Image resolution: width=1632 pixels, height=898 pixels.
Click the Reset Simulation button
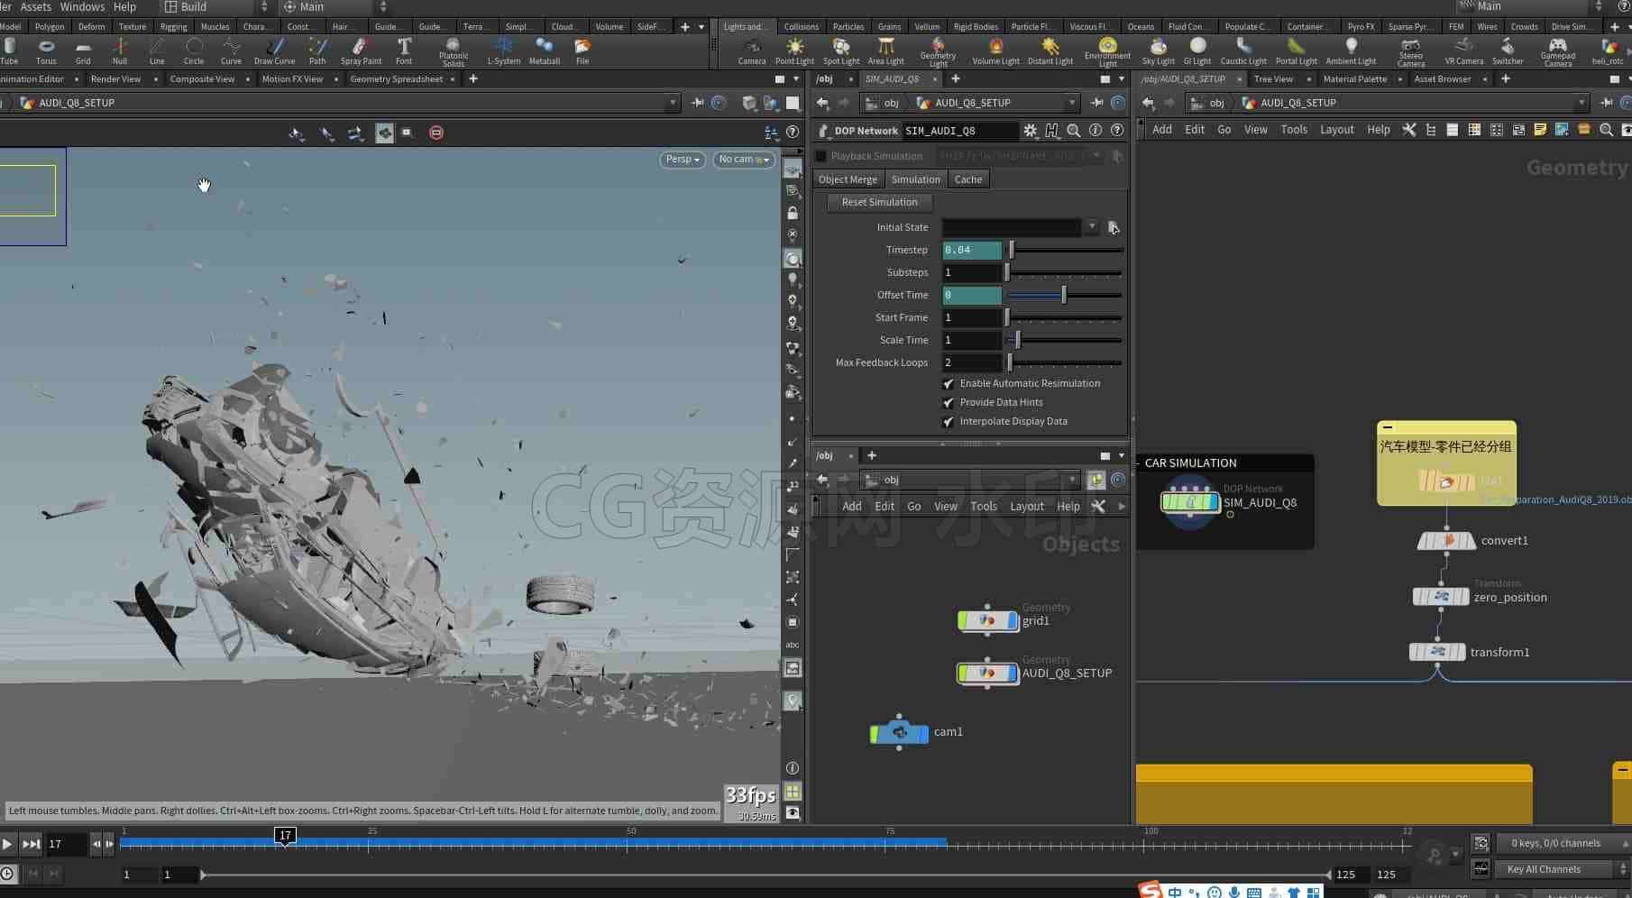tap(879, 202)
